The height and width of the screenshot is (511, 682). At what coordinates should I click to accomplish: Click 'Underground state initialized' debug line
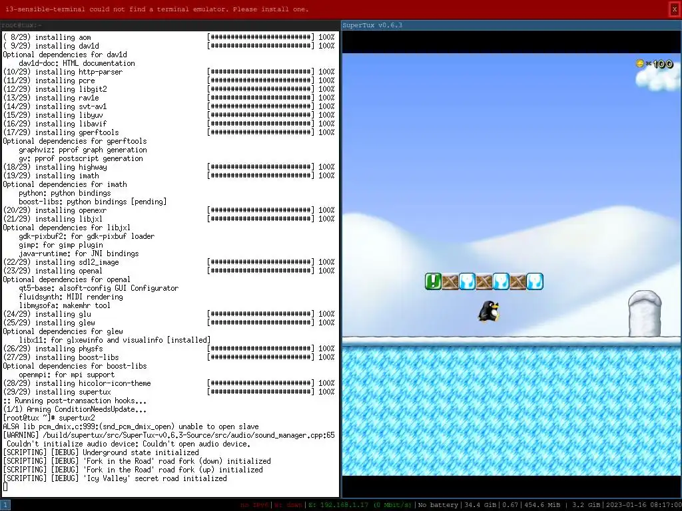[x=101, y=452]
